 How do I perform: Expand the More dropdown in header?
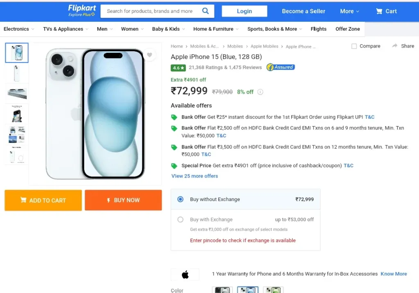(349, 11)
